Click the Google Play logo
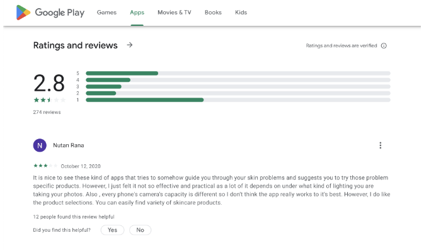This screenshot has width=424, height=250. coord(50,13)
